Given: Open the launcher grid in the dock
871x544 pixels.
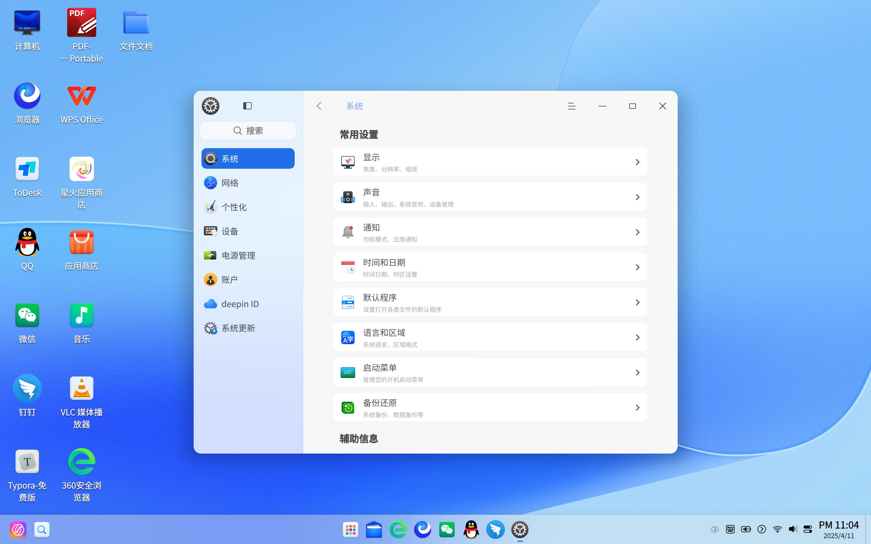Looking at the screenshot, I should (350, 529).
